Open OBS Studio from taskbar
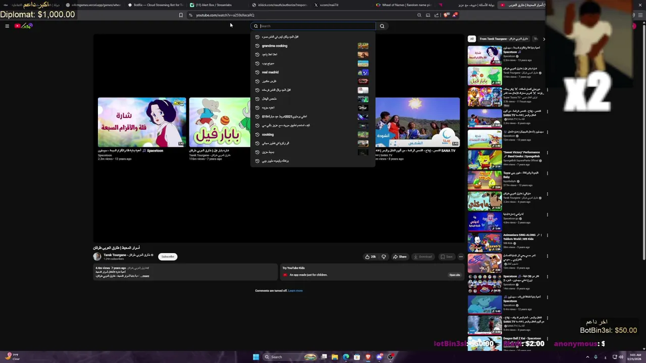The width and height of the screenshot is (646, 363). 390,357
